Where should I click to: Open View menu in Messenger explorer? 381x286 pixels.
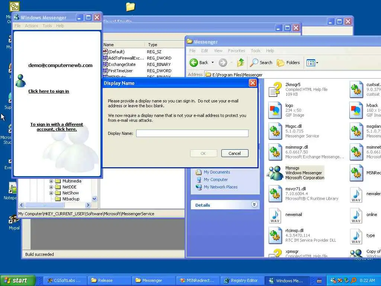218,51
